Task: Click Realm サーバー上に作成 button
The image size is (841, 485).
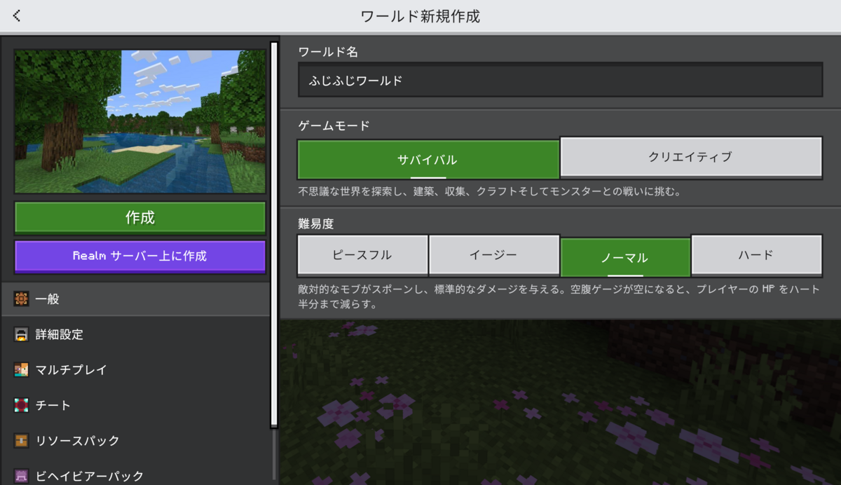Action: [x=140, y=257]
